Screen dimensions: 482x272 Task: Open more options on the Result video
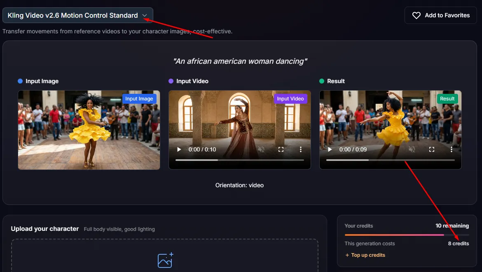[451, 149]
